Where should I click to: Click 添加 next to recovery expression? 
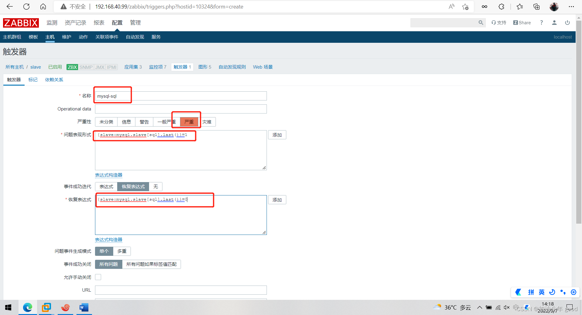click(277, 200)
